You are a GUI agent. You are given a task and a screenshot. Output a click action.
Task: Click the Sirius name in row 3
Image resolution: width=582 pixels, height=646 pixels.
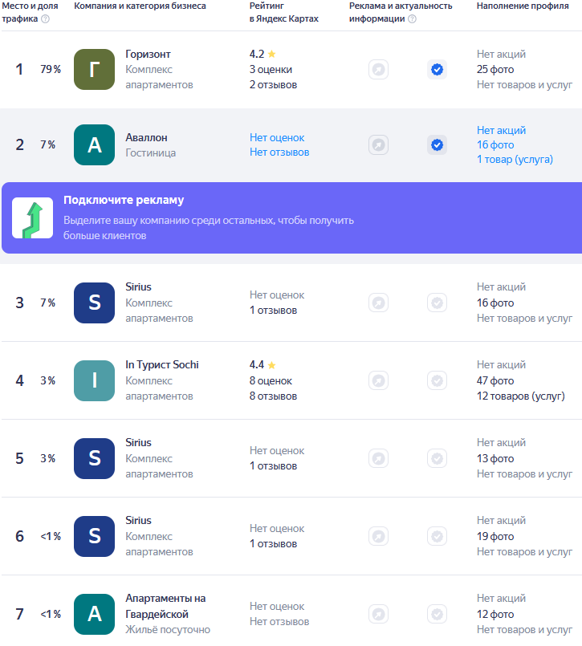point(139,286)
